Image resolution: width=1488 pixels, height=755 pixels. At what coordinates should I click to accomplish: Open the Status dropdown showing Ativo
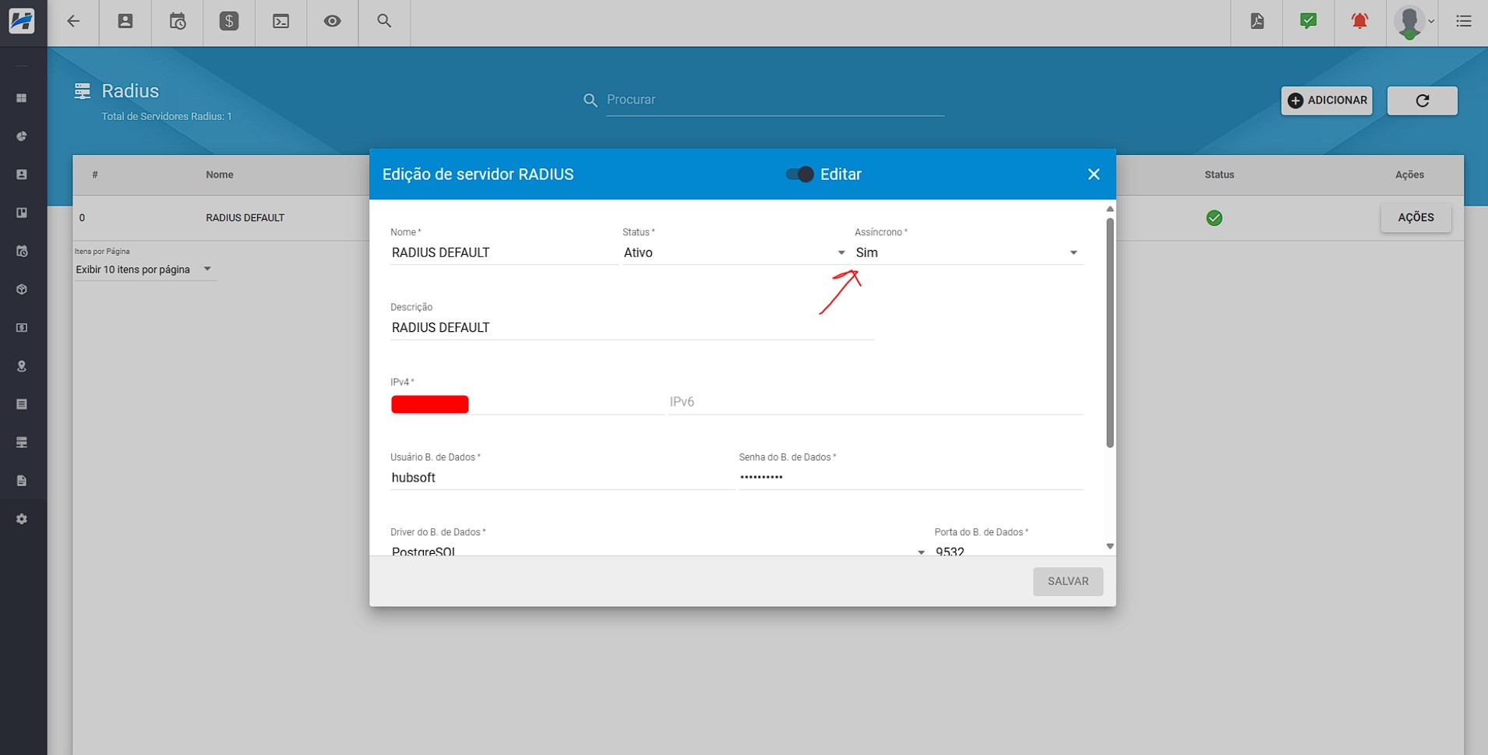tap(734, 252)
